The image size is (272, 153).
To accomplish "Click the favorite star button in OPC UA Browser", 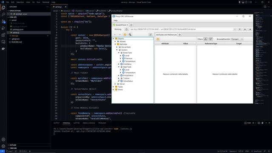I will [127, 29].
